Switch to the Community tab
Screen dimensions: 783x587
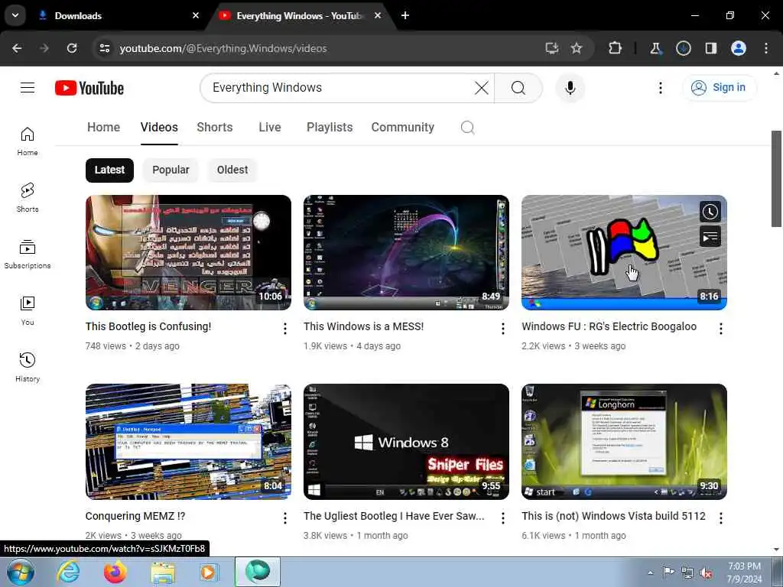pos(402,128)
